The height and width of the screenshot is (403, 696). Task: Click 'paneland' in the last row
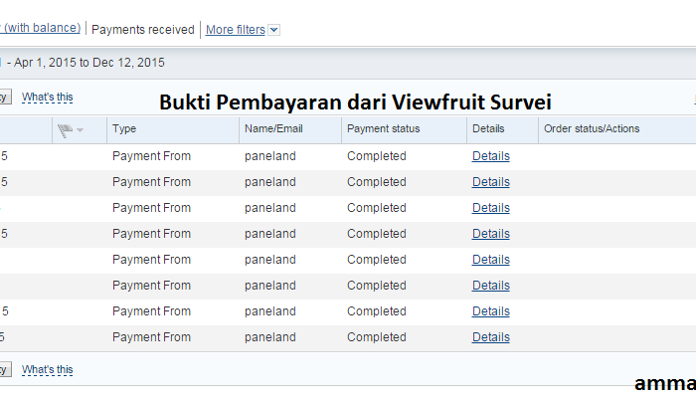(x=269, y=337)
